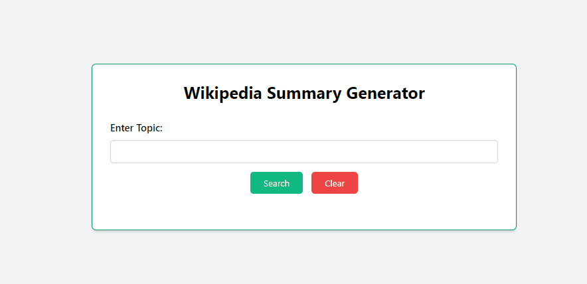The height and width of the screenshot is (284, 587).
Task: Select the Wikipedia Summary Generator heading
Action: pos(304,93)
